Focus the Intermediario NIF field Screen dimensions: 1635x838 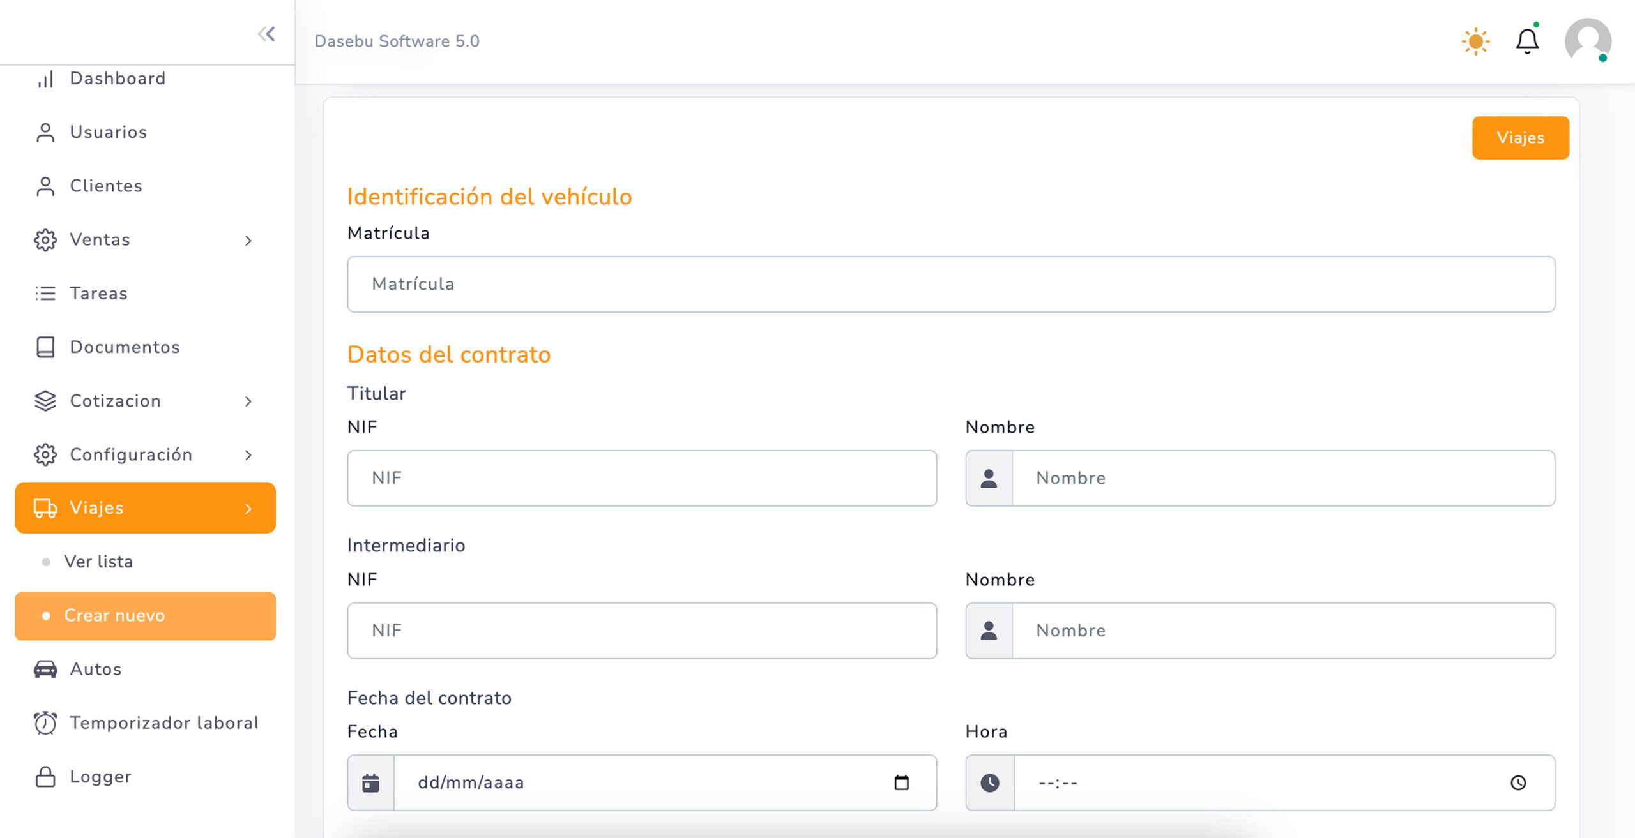[642, 631]
